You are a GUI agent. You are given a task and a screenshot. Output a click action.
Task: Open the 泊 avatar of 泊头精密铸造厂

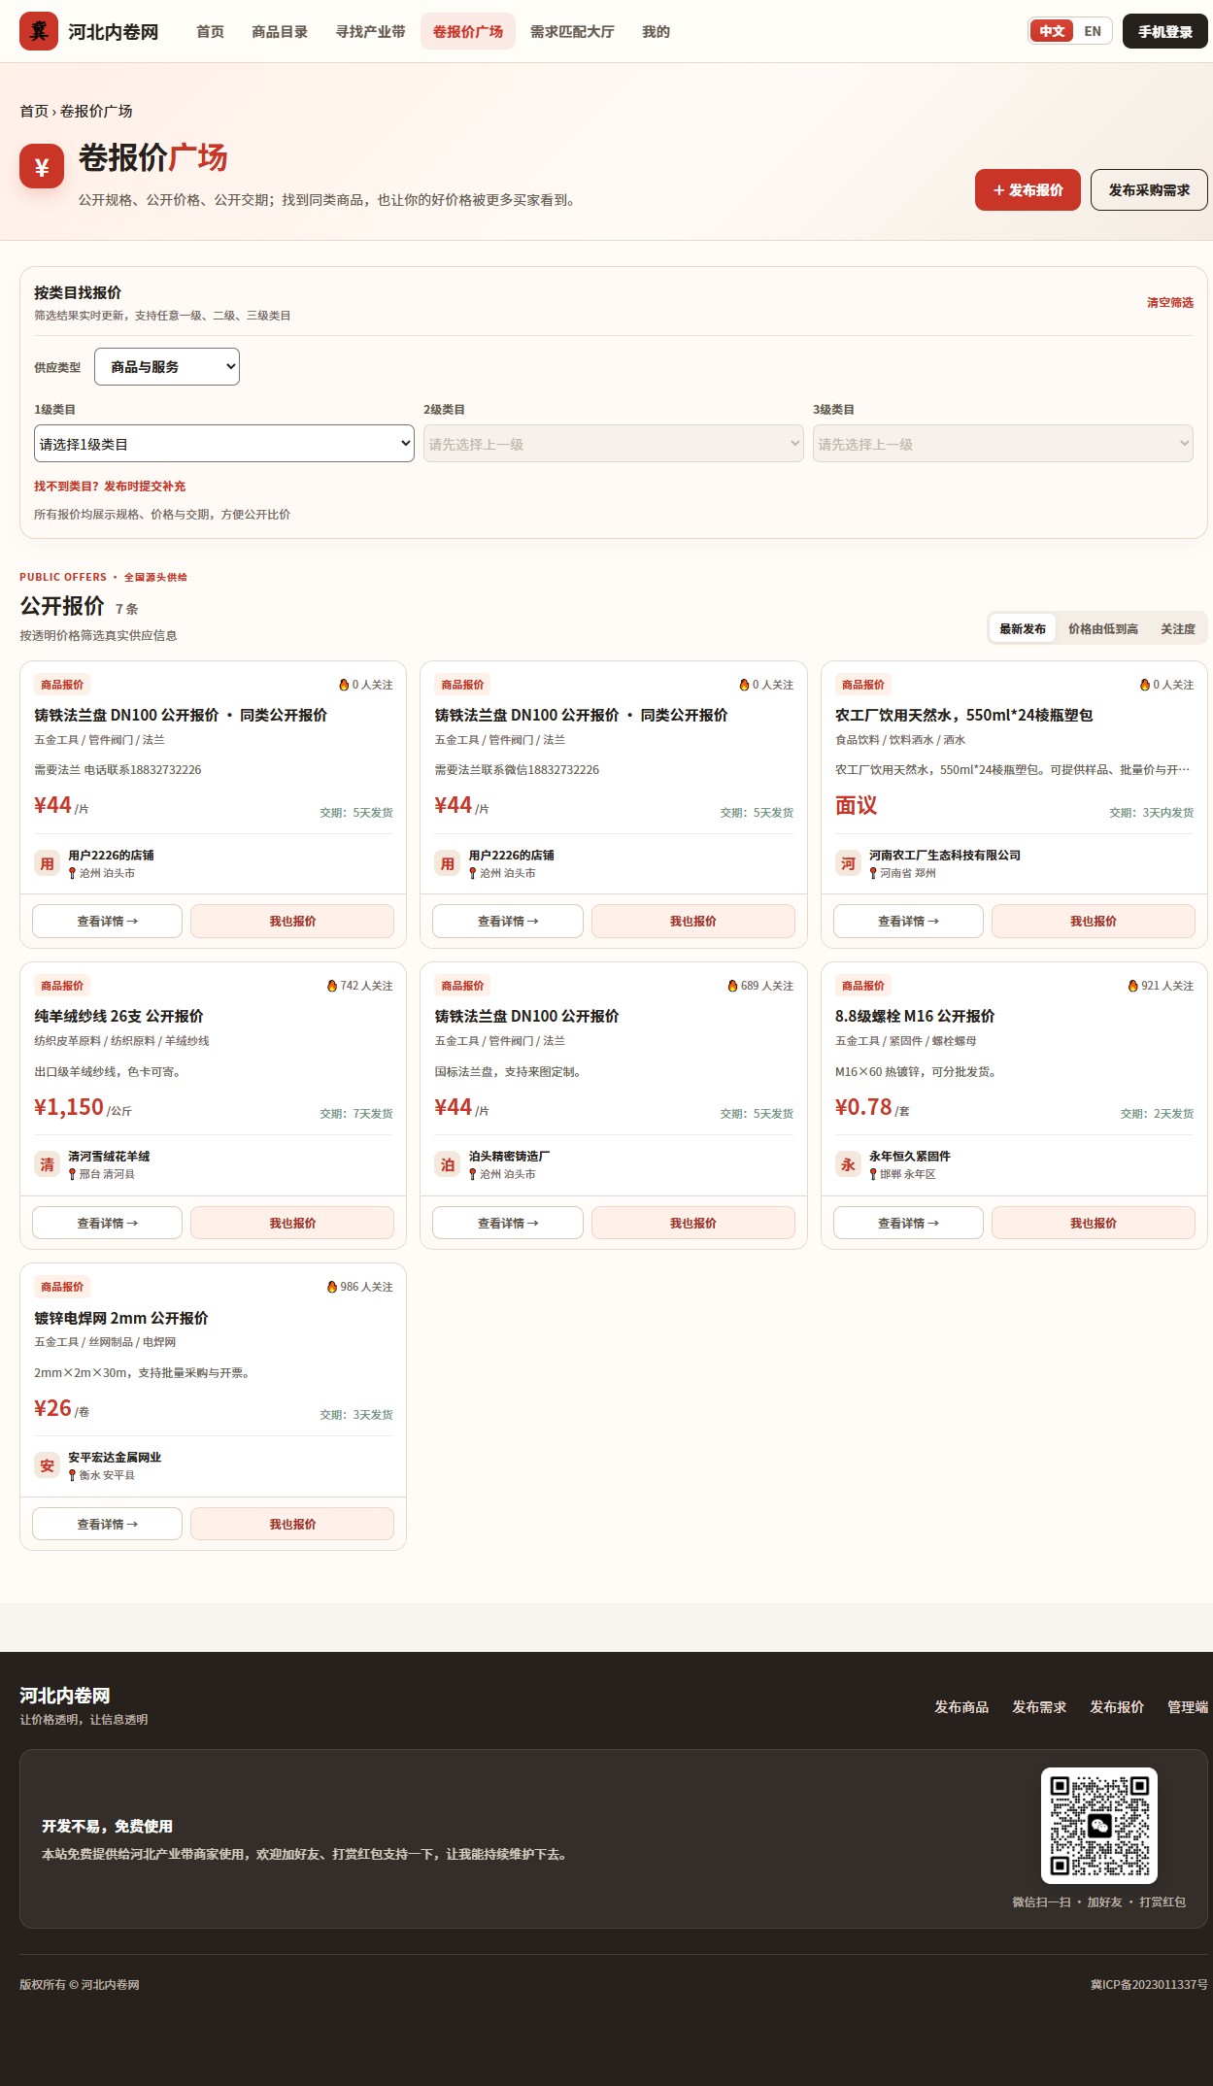click(448, 1164)
